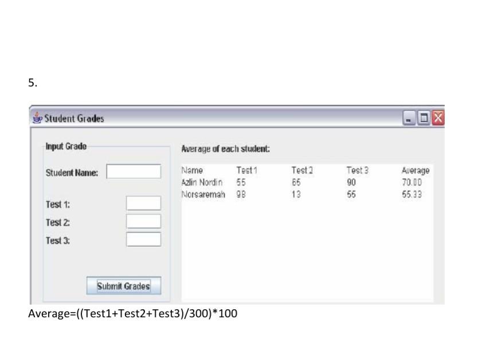490x354 pixels.
Task: Click inside the Test 1 text box
Action: click(143, 203)
